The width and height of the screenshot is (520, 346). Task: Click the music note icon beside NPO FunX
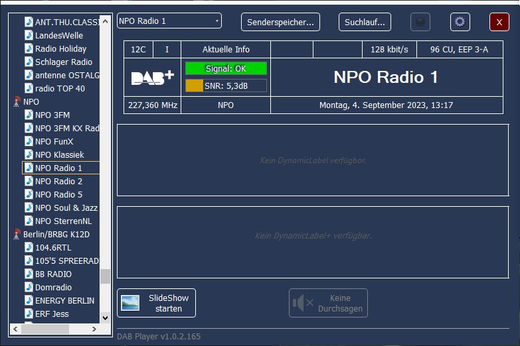pyautogui.click(x=29, y=141)
